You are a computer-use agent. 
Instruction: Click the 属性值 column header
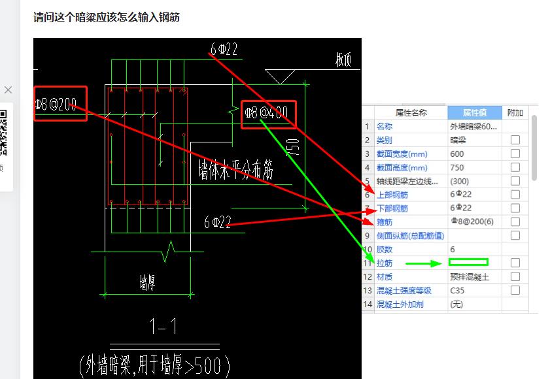(x=475, y=113)
